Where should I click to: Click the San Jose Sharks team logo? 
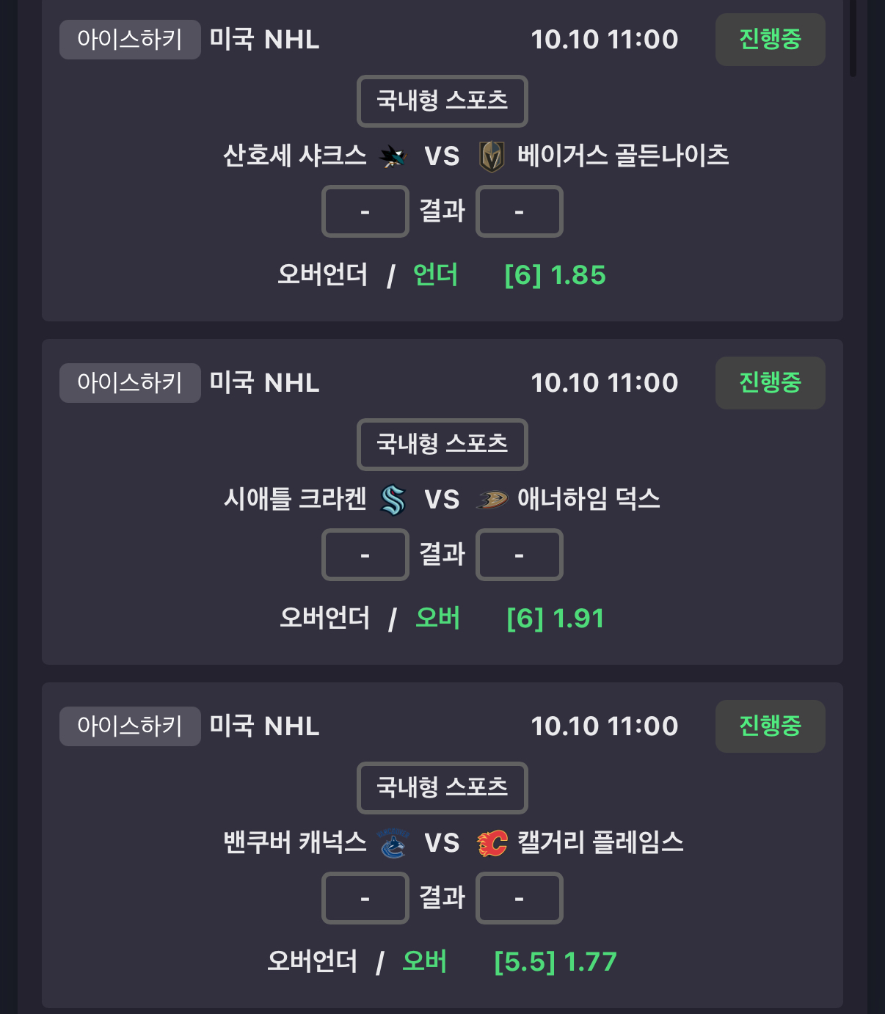[393, 156]
